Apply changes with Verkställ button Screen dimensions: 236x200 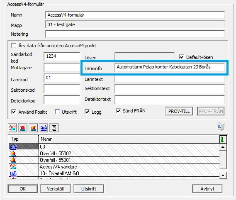pos(56,189)
